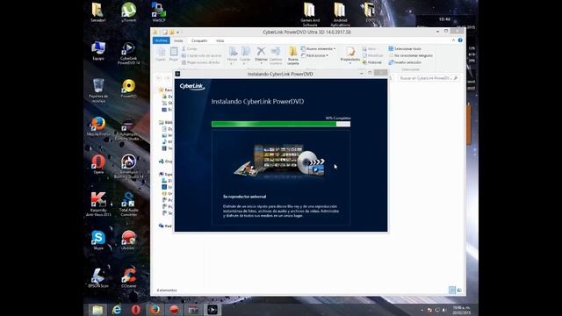Switch to the Compartir ribbon tab
The width and height of the screenshot is (562, 316).
click(199, 41)
